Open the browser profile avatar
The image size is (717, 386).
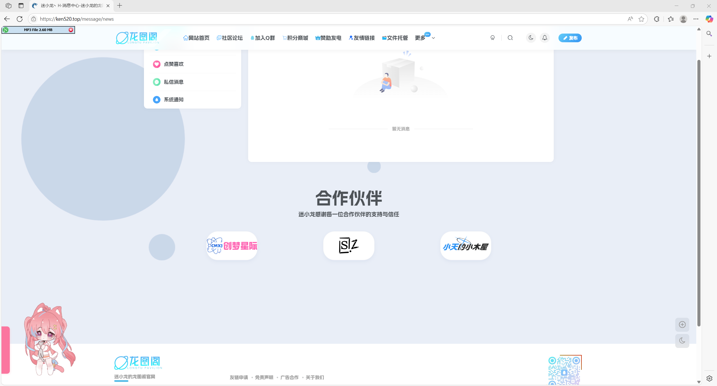point(683,19)
